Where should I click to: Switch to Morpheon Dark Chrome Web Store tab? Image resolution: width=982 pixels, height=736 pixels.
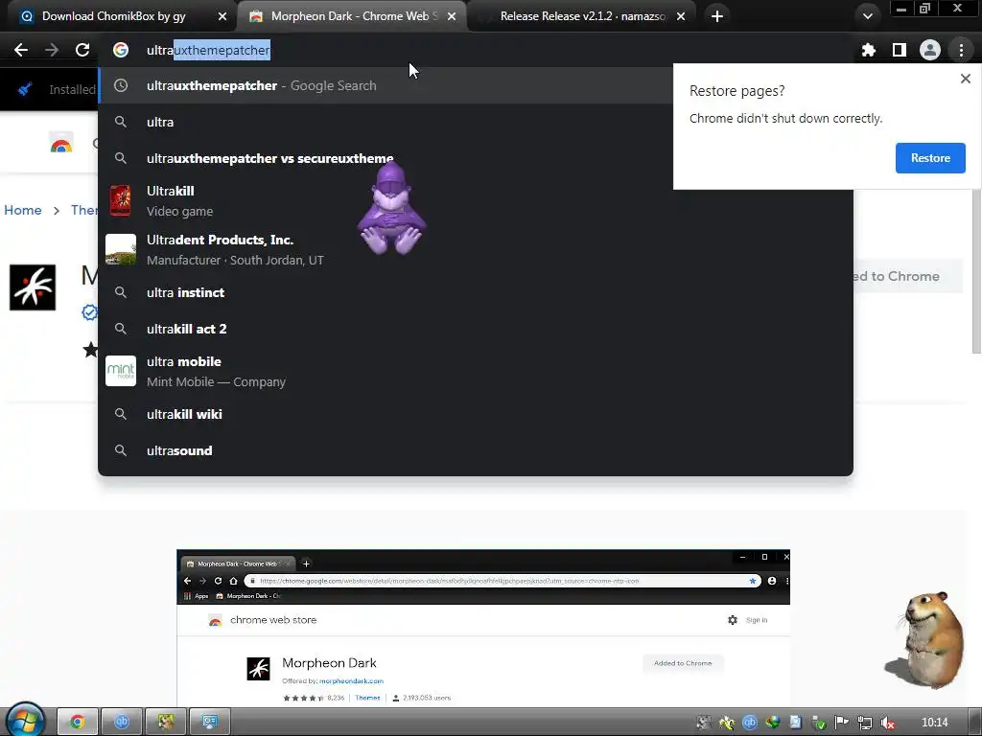351,16
